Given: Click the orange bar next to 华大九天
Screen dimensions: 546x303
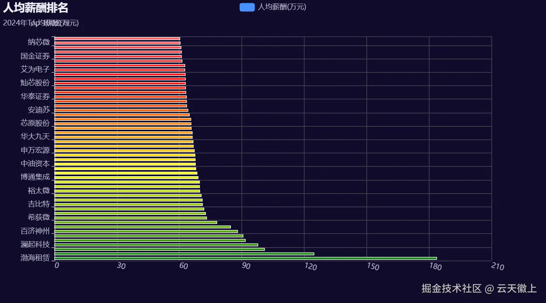Looking at the screenshot, I should 123,137.
